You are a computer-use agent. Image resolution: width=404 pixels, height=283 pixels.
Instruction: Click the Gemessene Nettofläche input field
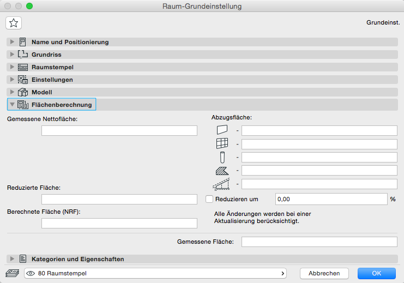coord(119,130)
